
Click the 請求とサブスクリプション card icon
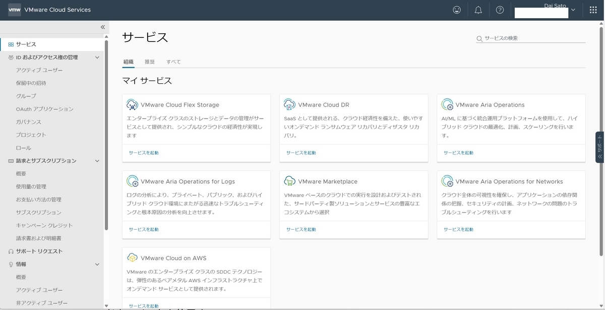pyautogui.click(x=11, y=161)
